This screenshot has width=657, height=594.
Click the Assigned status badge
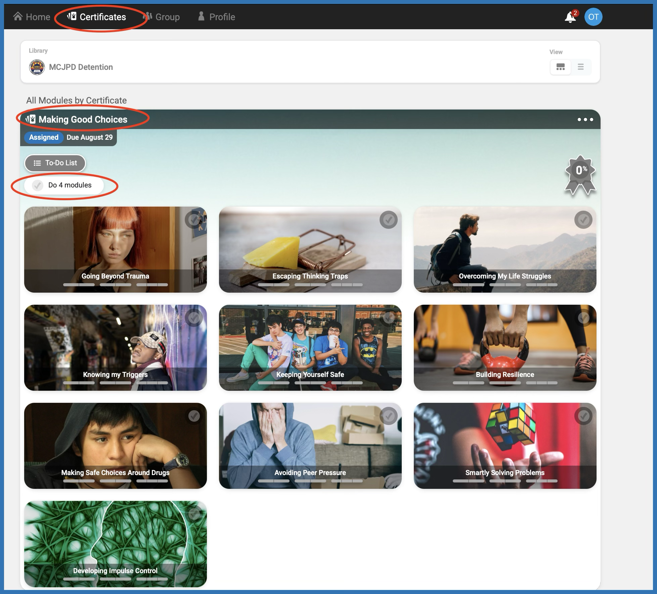44,137
